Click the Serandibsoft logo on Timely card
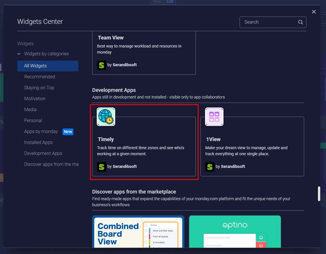The height and width of the screenshot is (254, 326). click(102, 167)
